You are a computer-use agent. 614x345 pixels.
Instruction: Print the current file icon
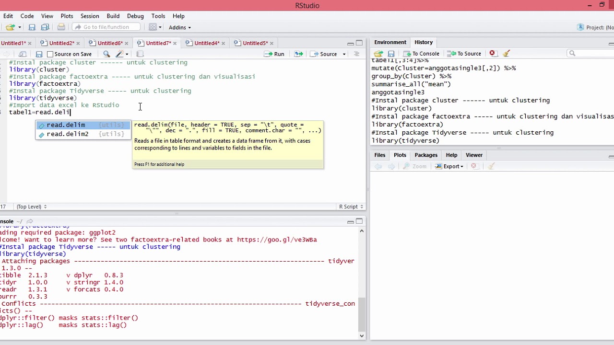(61, 27)
